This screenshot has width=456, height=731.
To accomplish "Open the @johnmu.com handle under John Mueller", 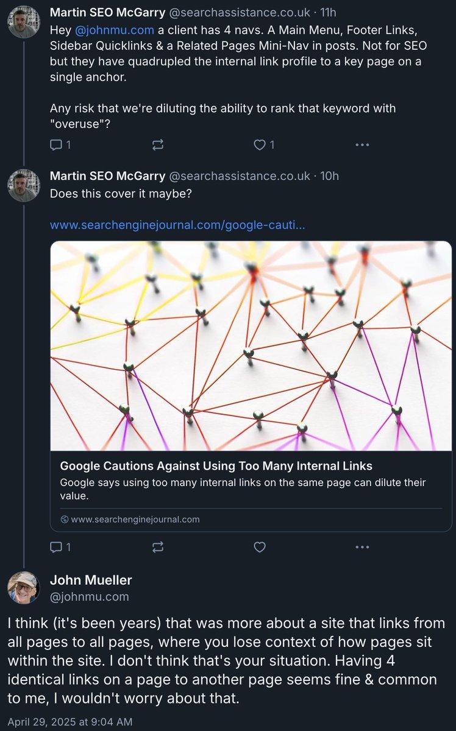I will pyautogui.click(x=89, y=596).
